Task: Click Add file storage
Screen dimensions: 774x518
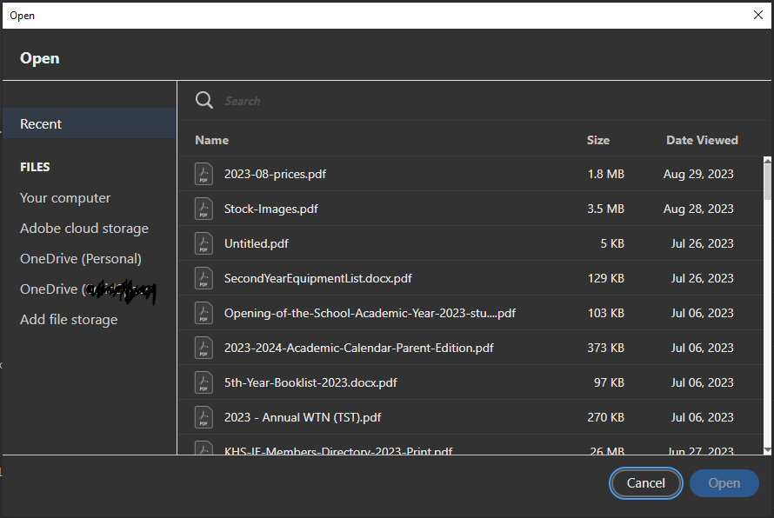Action: (x=68, y=319)
